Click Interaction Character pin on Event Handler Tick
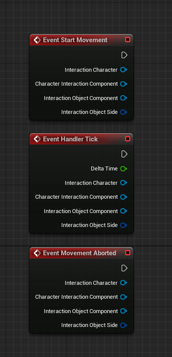Image resolution: width=172 pixels, height=357 pixels. tap(123, 183)
